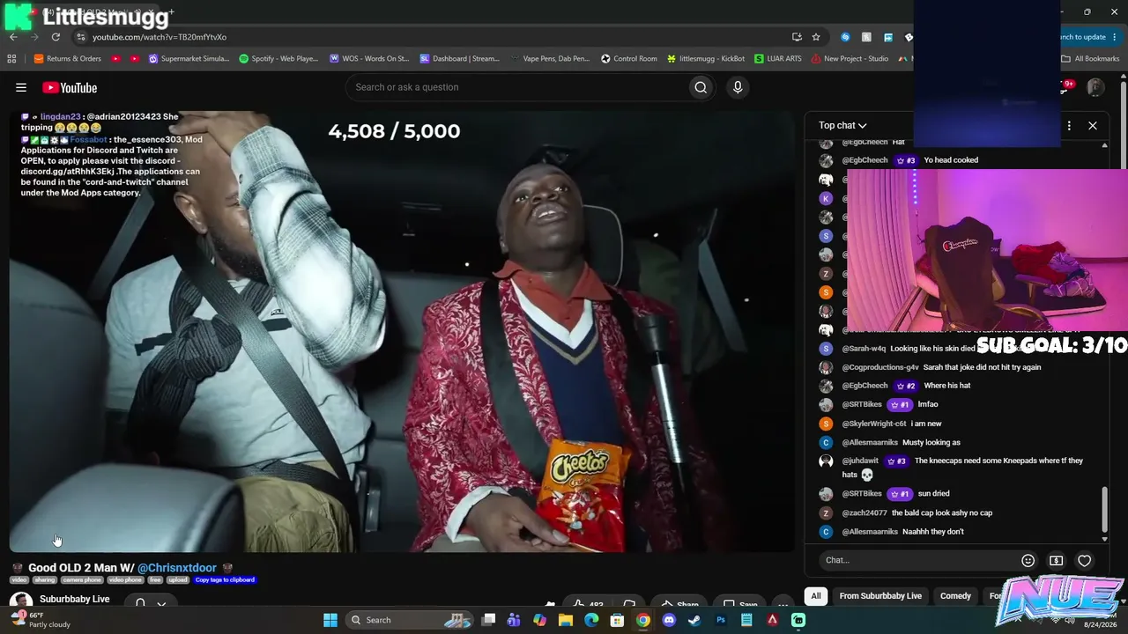Open Steam from the taskbar

click(694, 620)
